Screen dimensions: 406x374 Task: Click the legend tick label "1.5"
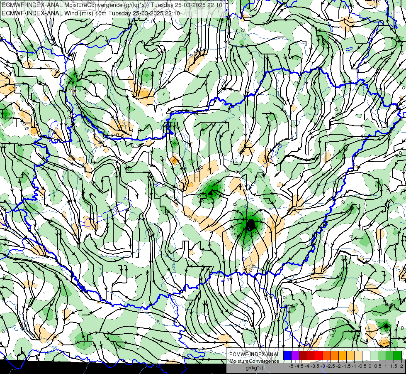click(x=394, y=366)
